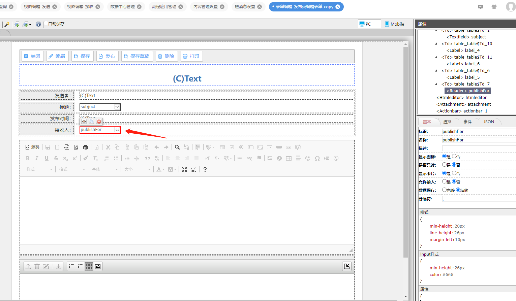Click the move handle icon above publishFor field
The height and width of the screenshot is (301, 516).
(84, 122)
